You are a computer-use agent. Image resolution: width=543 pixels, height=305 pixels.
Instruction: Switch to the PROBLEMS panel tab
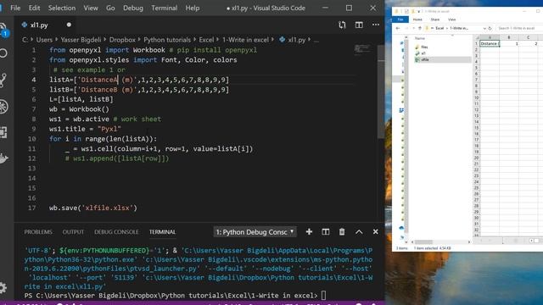pos(38,232)
